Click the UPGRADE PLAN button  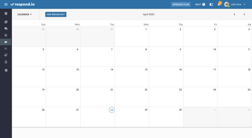coord(181,4)
